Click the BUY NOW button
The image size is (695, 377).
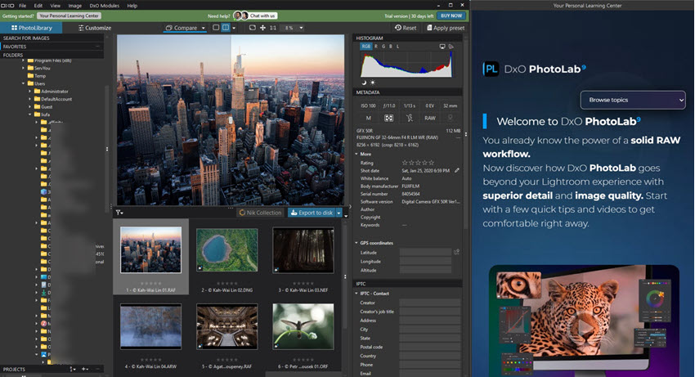(451, 16)
